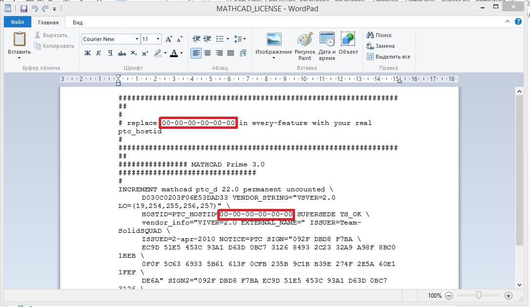The height and width of the screenshot is (307, 530).
Task: Click the vertical scrollbar up arrow
Action: (x=520, y=91)
